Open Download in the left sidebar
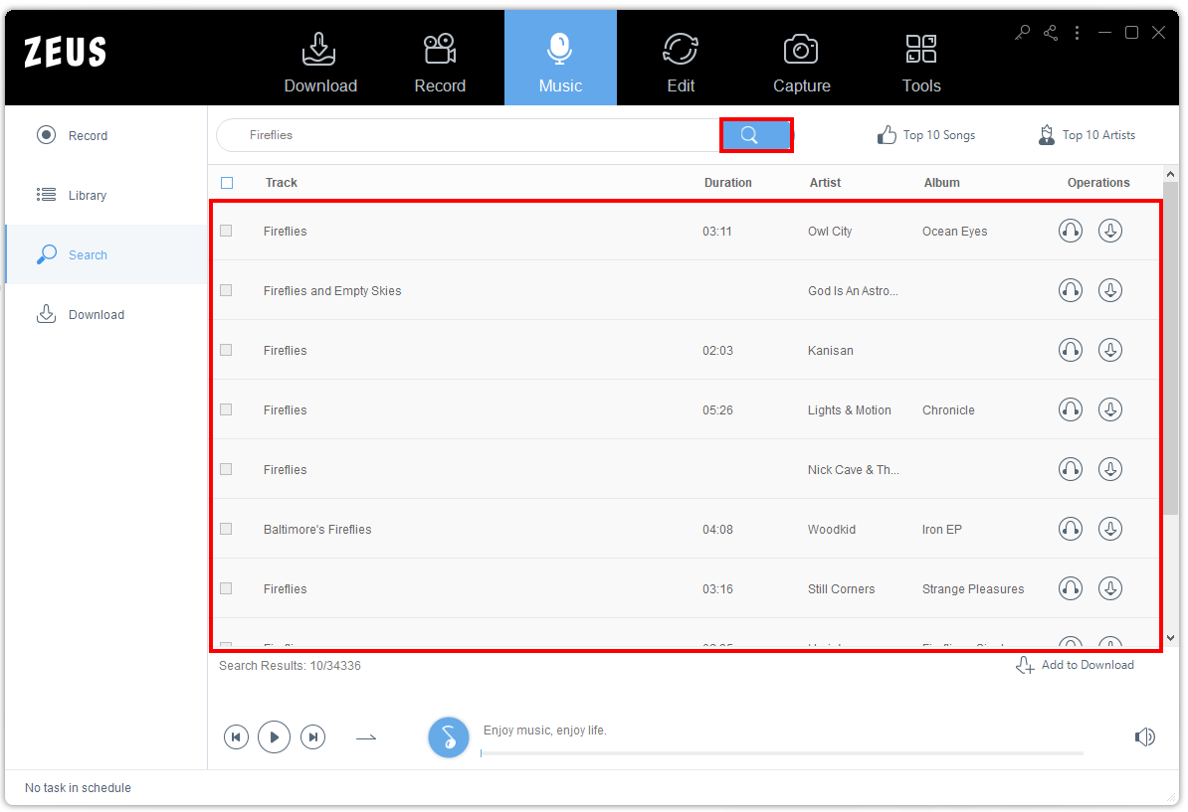Image resolution: width=1188 pixels, height=812 pixels. coord(106,315)
